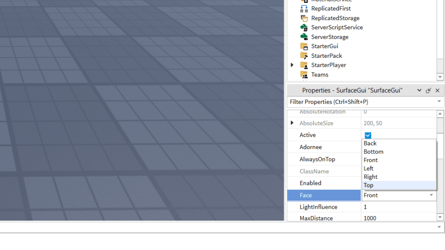Select the StarterGui folder icon
This screenshot has height=250, width=445.
[304, 46]
